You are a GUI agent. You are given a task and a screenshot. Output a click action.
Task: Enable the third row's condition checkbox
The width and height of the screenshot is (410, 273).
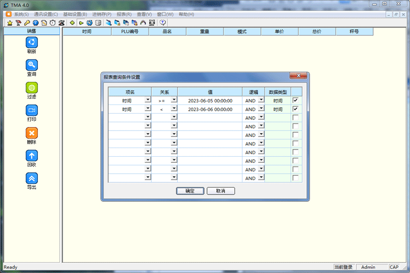[x=295, y=118]
